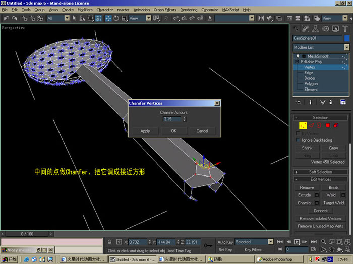The width and height of the screenshot is (353, 264).
Task: Select Vertex sub-object selection icon
Action: point(303,125)
